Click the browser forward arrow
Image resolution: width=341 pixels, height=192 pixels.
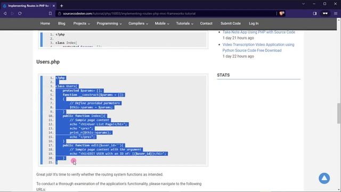coord(12,13)
